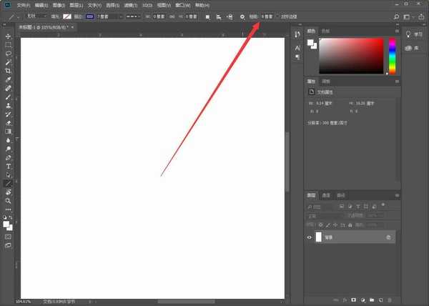429x306 pixels.
Task: Toggle the 对齐边缘 checkbox
Action: [x=278, y=16]
